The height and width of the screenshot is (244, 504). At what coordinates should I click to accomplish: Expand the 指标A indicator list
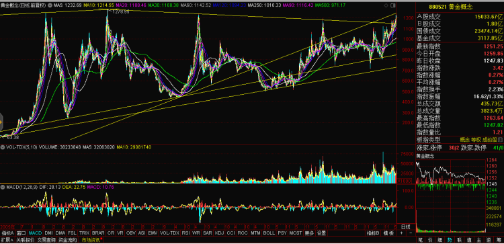coord(7,233)
